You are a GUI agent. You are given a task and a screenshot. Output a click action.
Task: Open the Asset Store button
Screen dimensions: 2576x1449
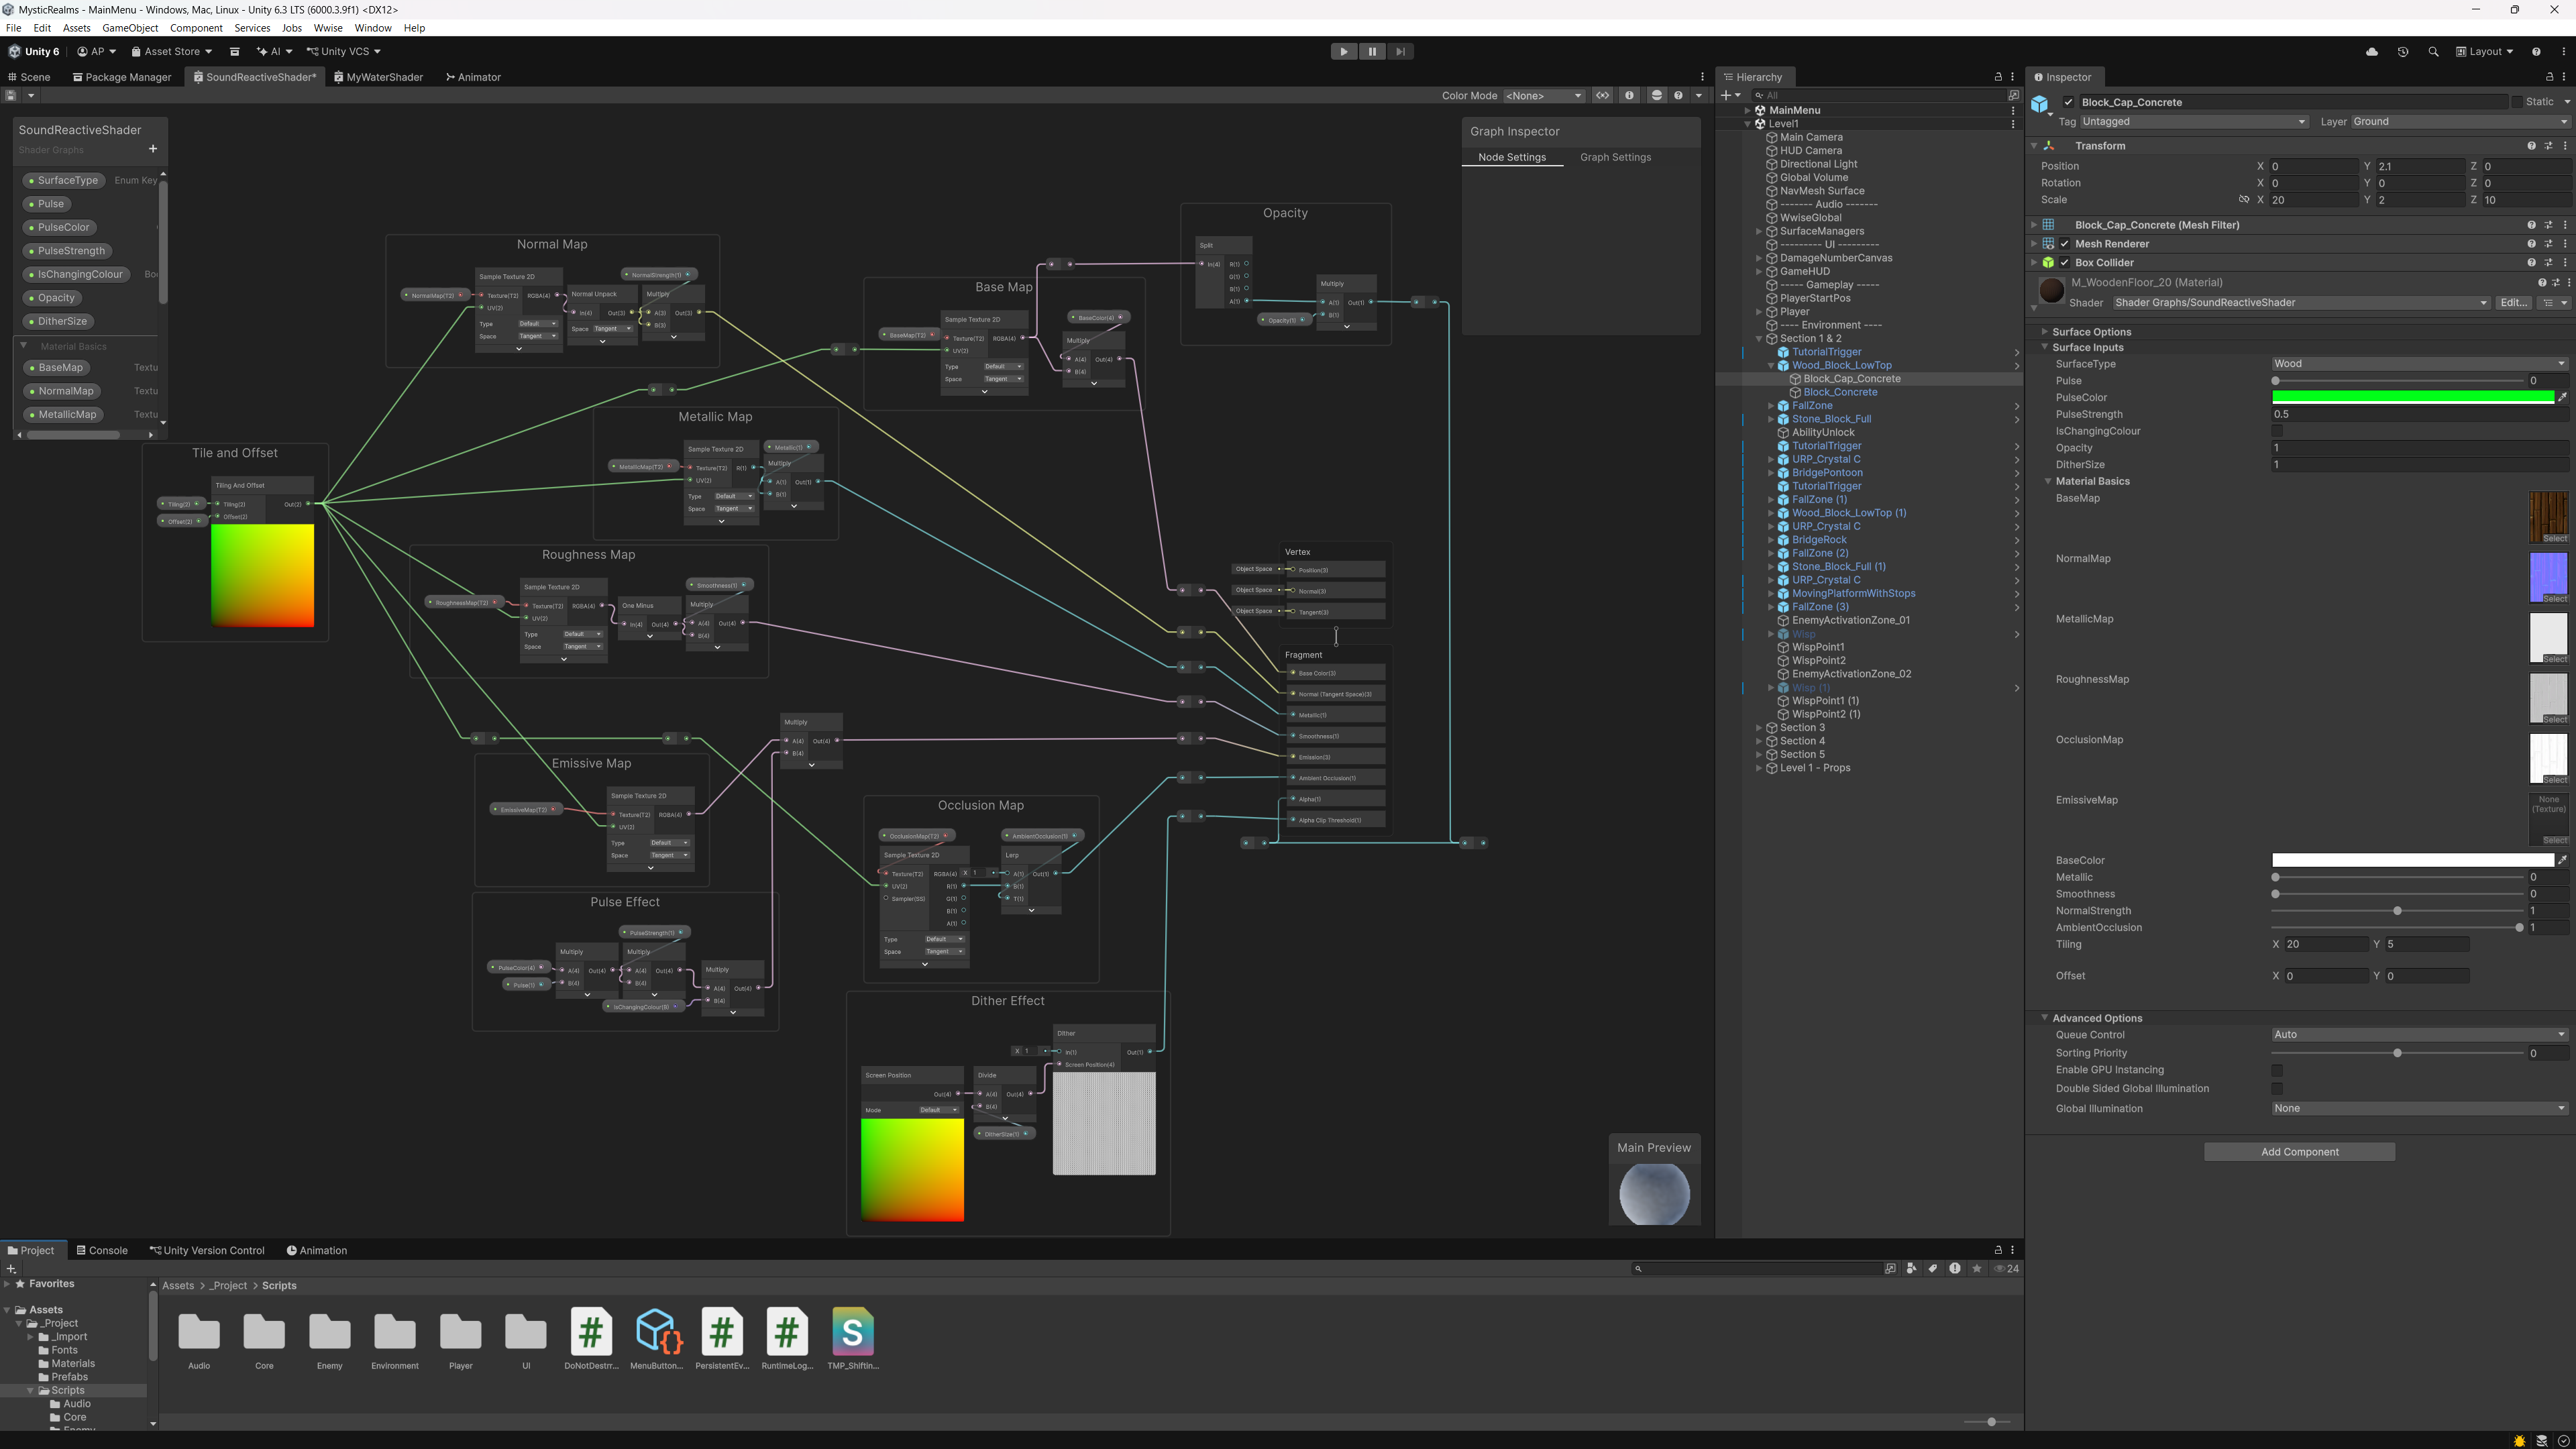click(172, 52)
